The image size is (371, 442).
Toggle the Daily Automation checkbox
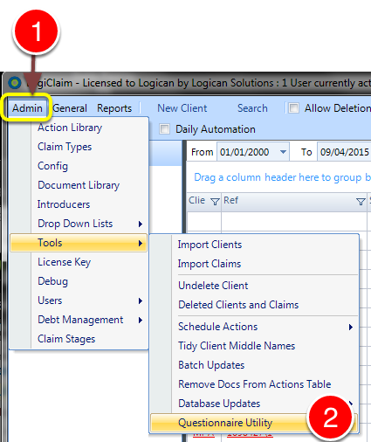point(164,129)
